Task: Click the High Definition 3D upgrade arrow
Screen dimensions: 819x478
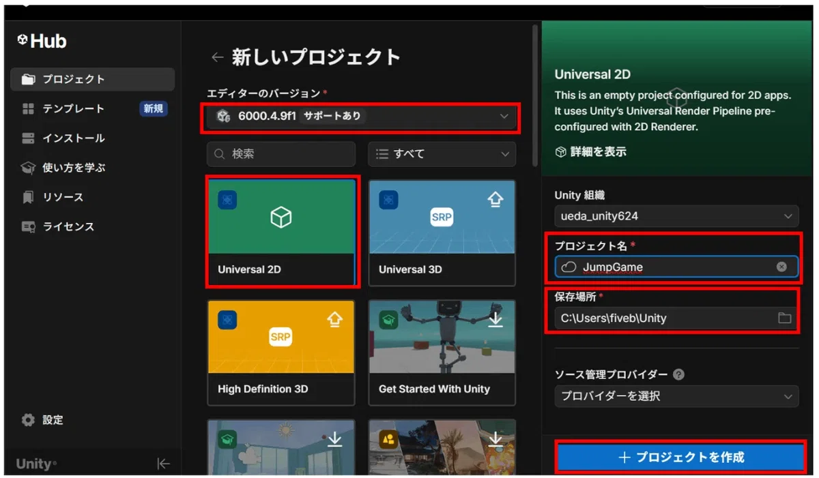Action: [x=334, y=318]
